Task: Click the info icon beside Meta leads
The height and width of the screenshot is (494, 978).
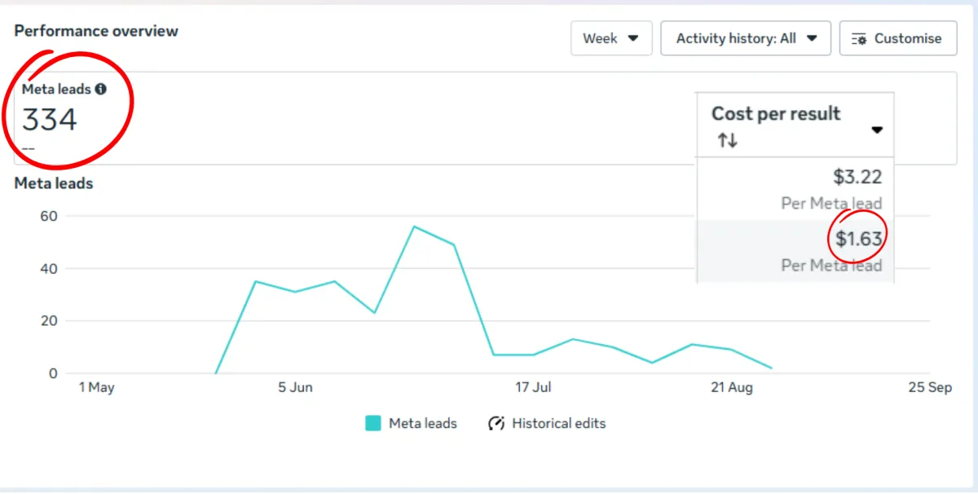Action: pos(100,90)
